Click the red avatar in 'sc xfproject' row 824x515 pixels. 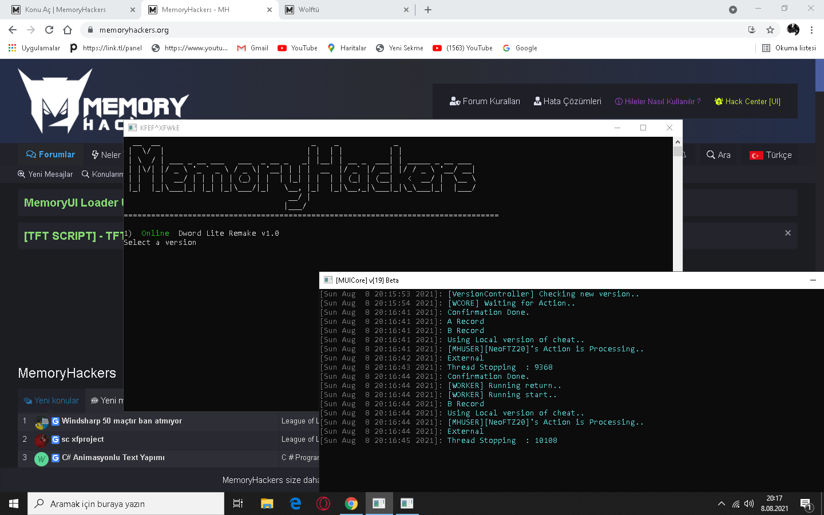coord(41,441)
